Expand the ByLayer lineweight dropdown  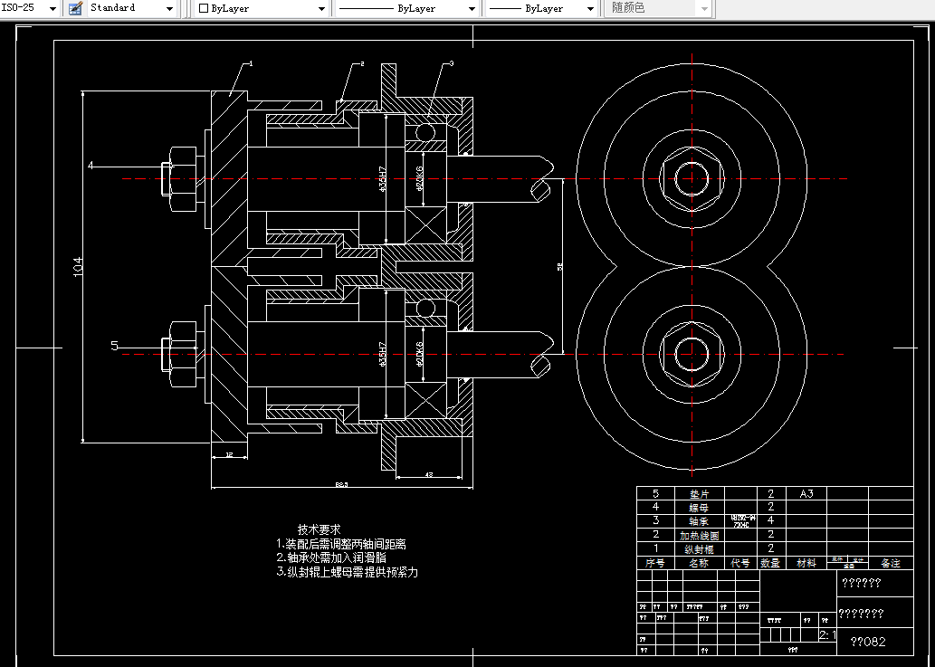pos(590,8)
